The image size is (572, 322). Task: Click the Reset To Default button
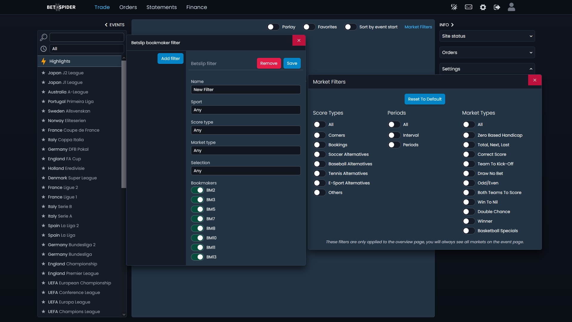(x=424, y=99)
